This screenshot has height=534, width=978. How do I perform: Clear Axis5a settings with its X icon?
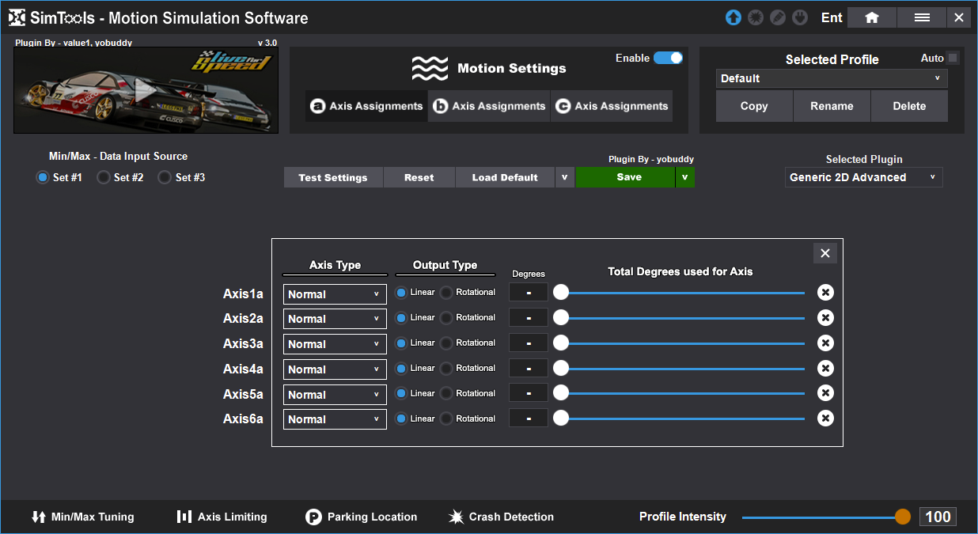coord(825,393)
